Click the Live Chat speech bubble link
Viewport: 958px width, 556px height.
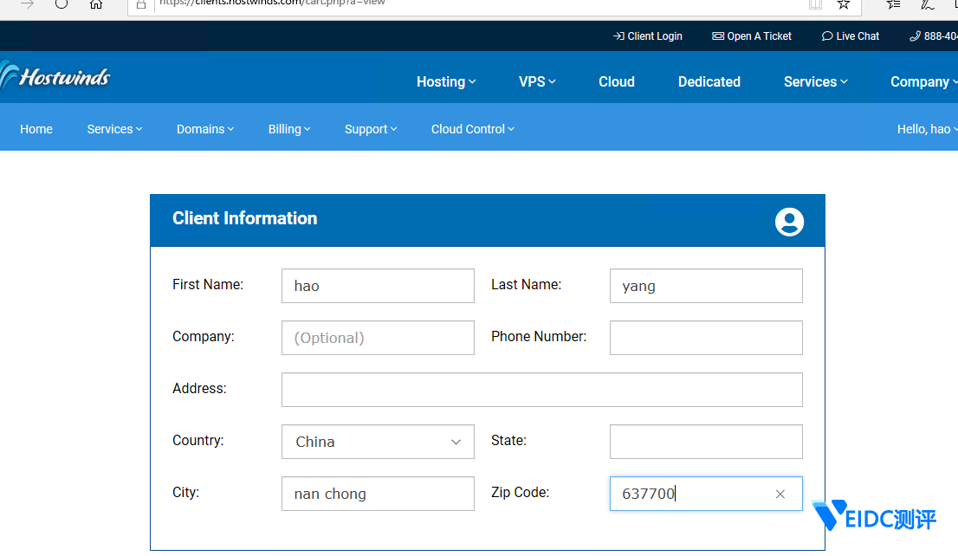pos(850,36)
